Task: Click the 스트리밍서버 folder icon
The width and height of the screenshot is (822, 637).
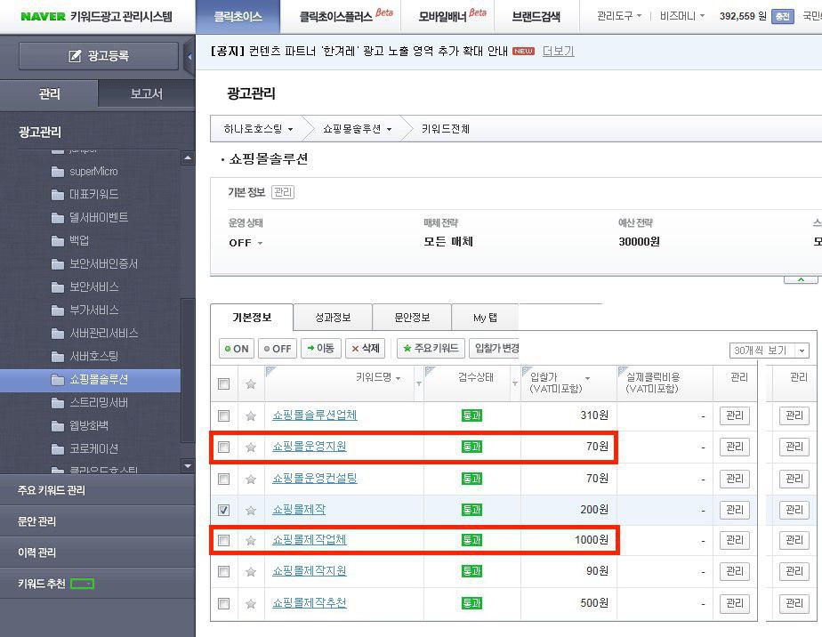Action: click(58, 403)
